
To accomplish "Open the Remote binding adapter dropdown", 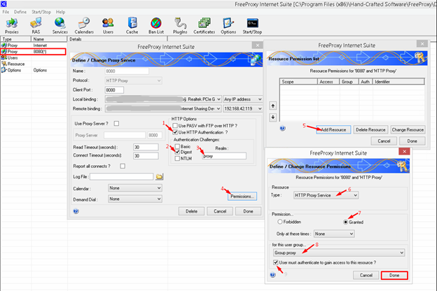I will (x=163, y=108).
